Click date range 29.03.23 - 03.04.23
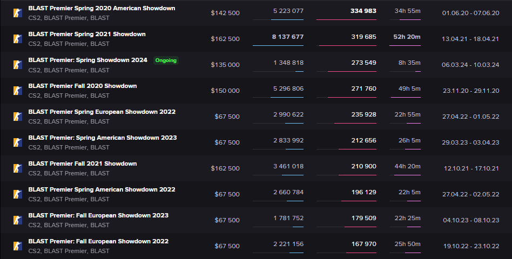 (x=470, y=142)
